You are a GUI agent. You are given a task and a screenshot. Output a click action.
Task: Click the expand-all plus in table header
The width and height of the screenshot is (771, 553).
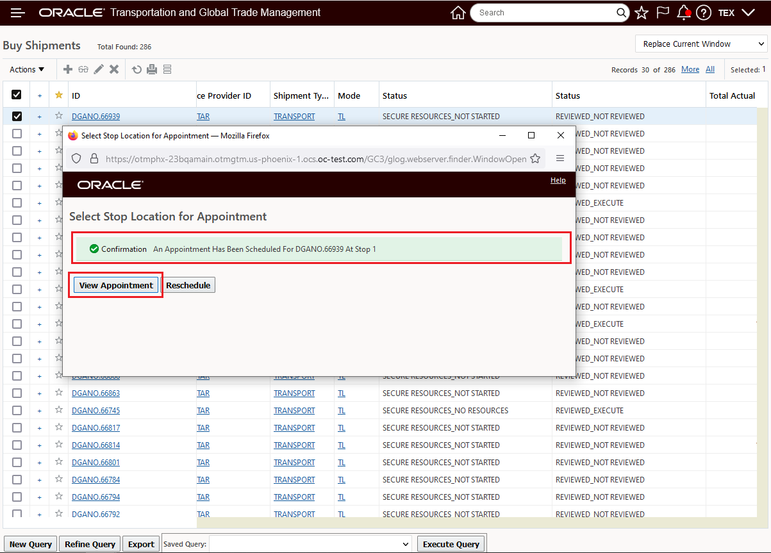click(x=39, y=95)
